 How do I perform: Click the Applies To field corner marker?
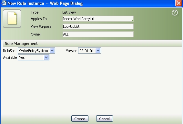(132, 20)
